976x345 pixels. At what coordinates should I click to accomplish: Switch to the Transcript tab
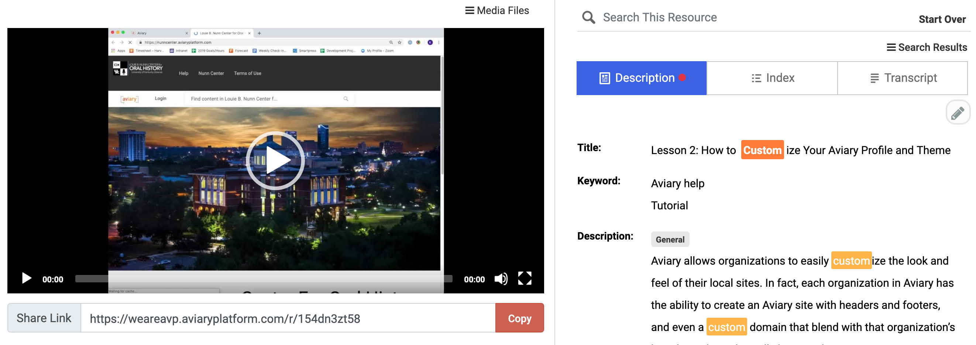tap(903, 78)
